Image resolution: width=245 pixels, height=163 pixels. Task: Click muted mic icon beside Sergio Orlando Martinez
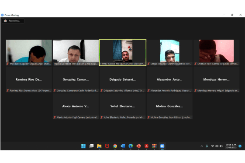pos(148,64)
